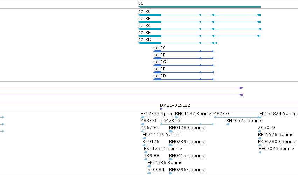Select transcript oc-RG label
298x175 pixels.
coord(145,26)
